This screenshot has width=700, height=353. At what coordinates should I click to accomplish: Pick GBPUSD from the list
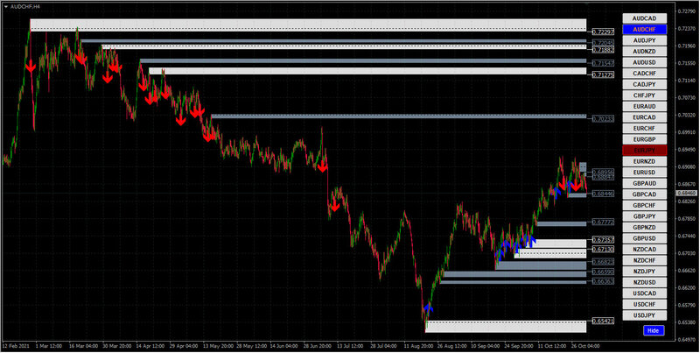coord(645,238)
